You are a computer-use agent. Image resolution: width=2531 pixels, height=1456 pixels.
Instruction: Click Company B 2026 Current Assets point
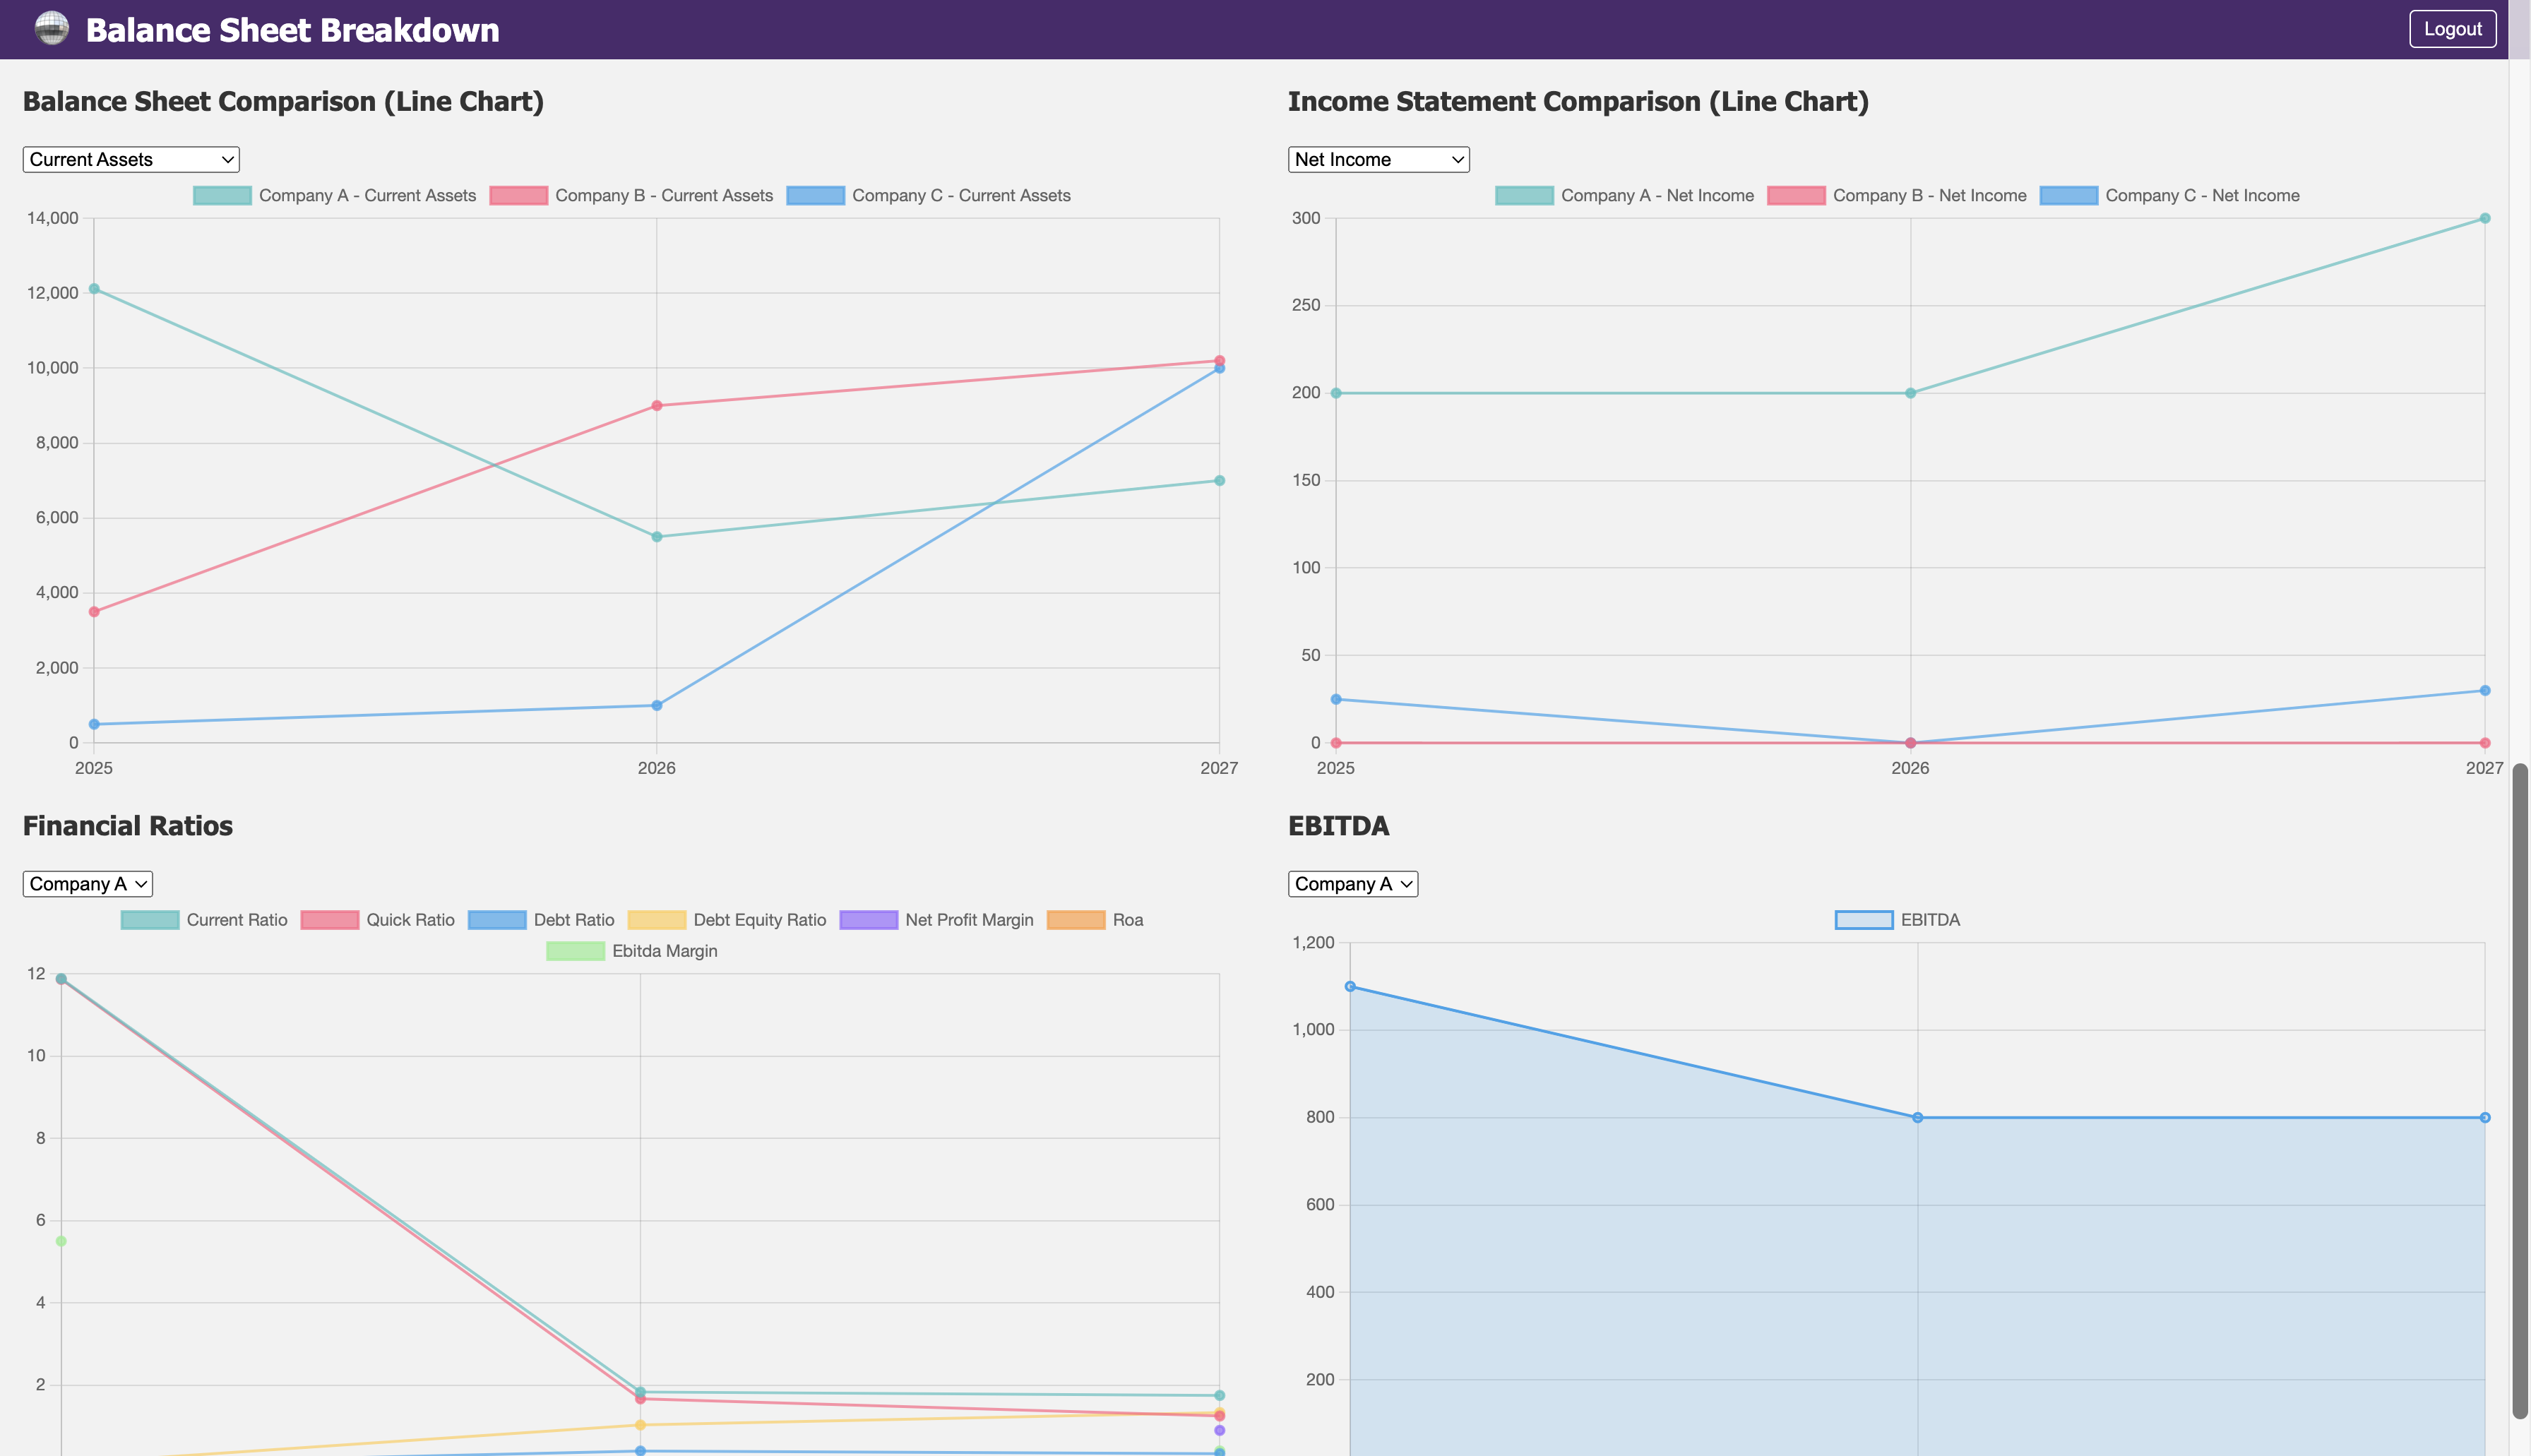(657, 406)
